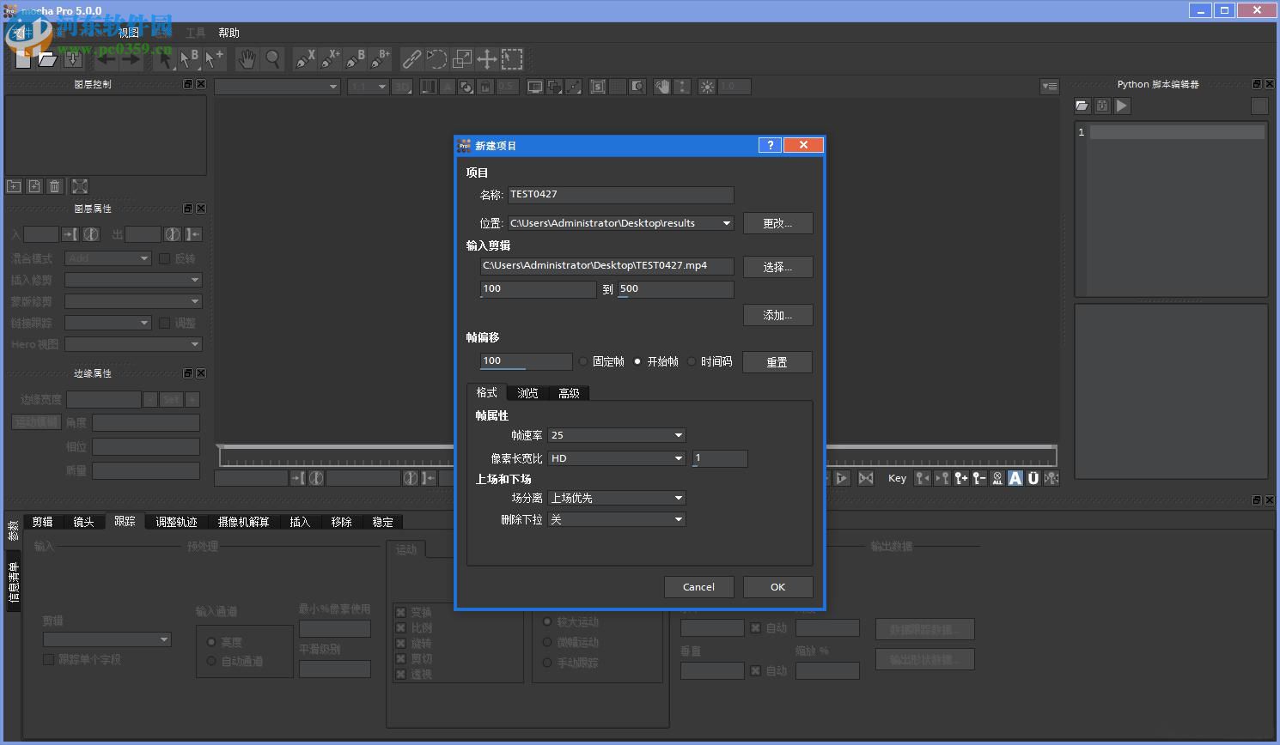
Task: Run the script in Python 脚本编辑器
Action: coord(1122,106)
